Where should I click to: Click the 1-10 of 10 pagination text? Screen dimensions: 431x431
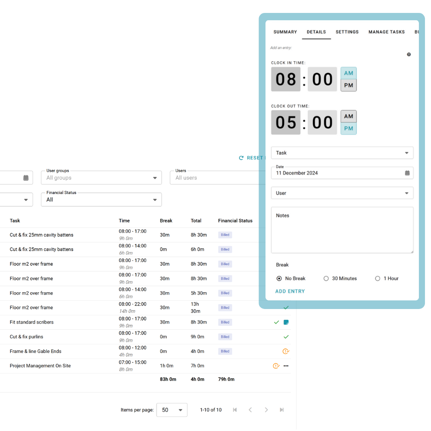[211, 410]
